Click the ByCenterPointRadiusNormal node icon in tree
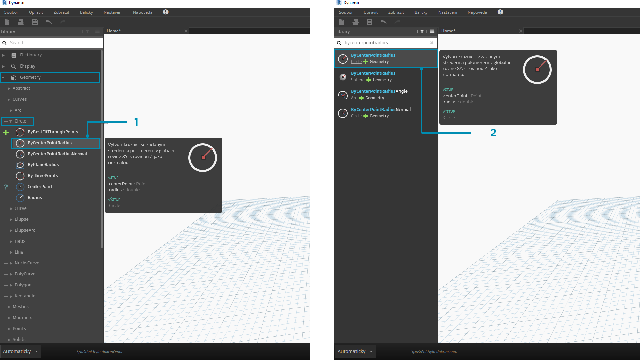This screenshot has width=640, height=360. tap(20, 154)
